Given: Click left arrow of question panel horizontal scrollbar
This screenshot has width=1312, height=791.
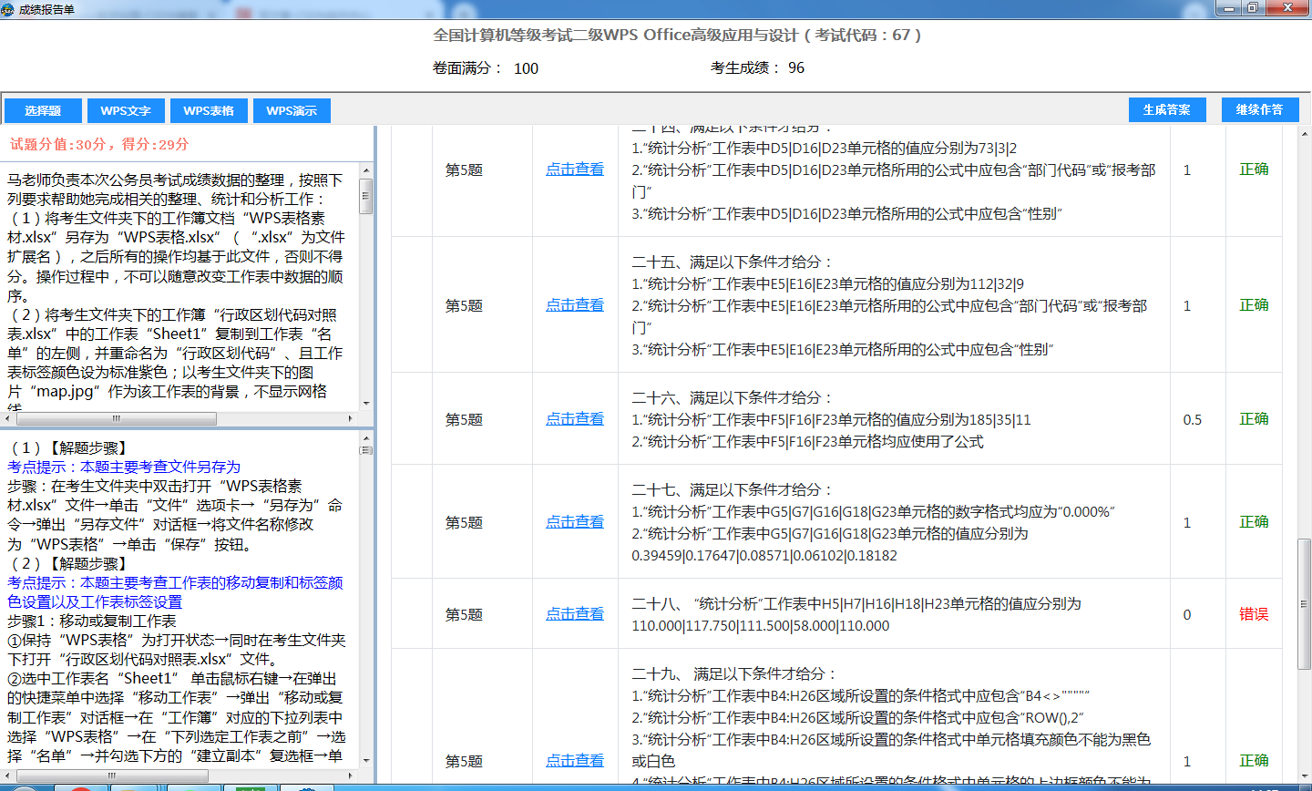Looking at the screenshot, I should tap(6, 418).
